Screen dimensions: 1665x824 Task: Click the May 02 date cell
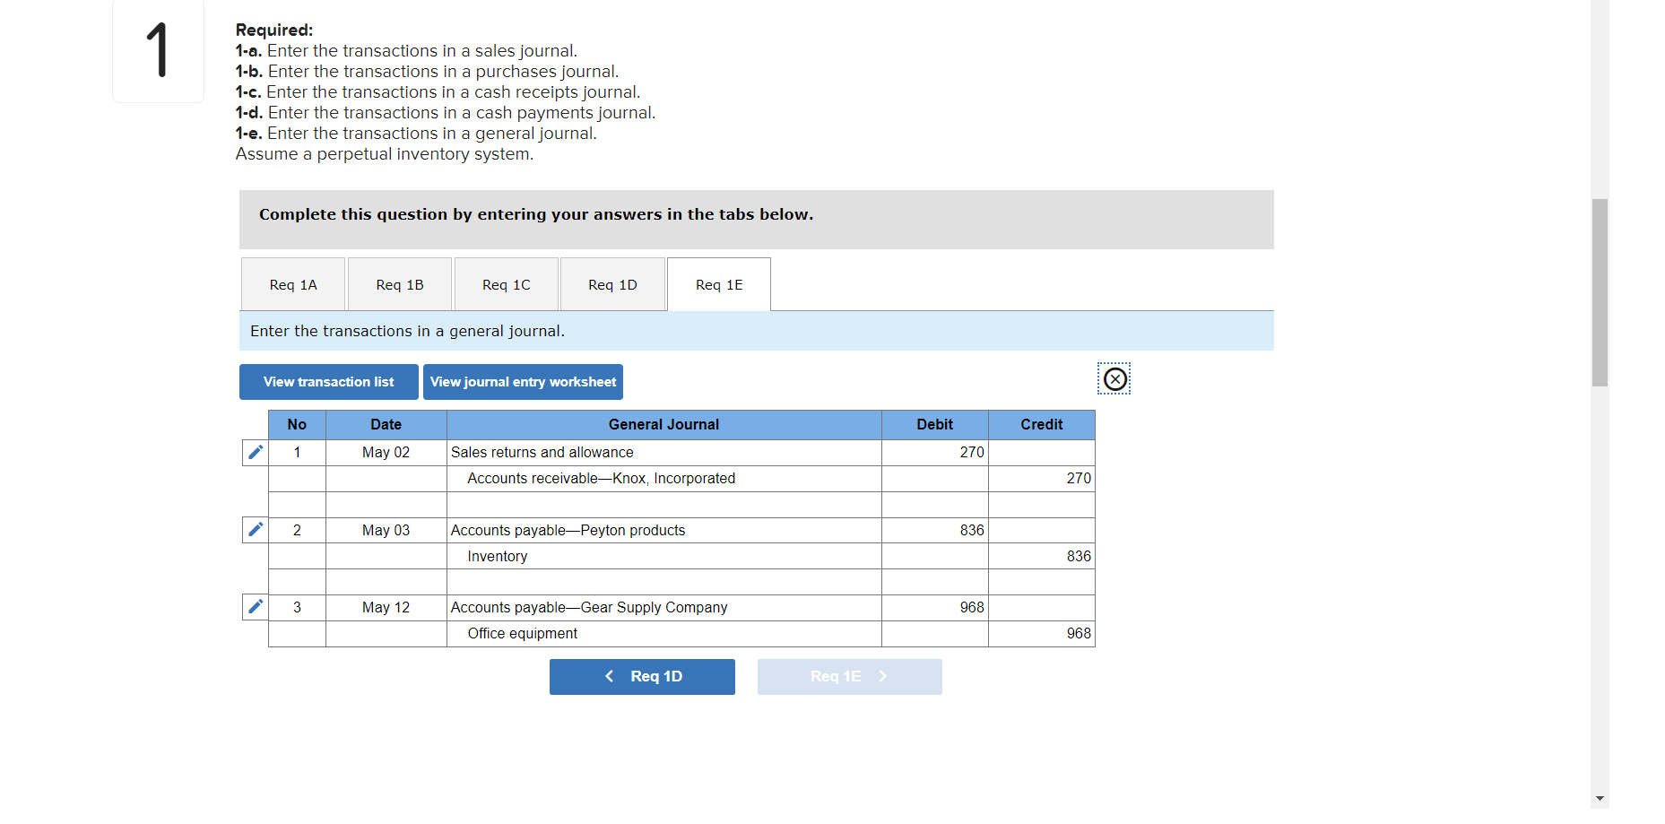386,453
